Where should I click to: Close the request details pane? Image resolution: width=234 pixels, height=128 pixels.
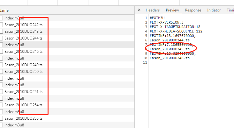coord(139,10)
